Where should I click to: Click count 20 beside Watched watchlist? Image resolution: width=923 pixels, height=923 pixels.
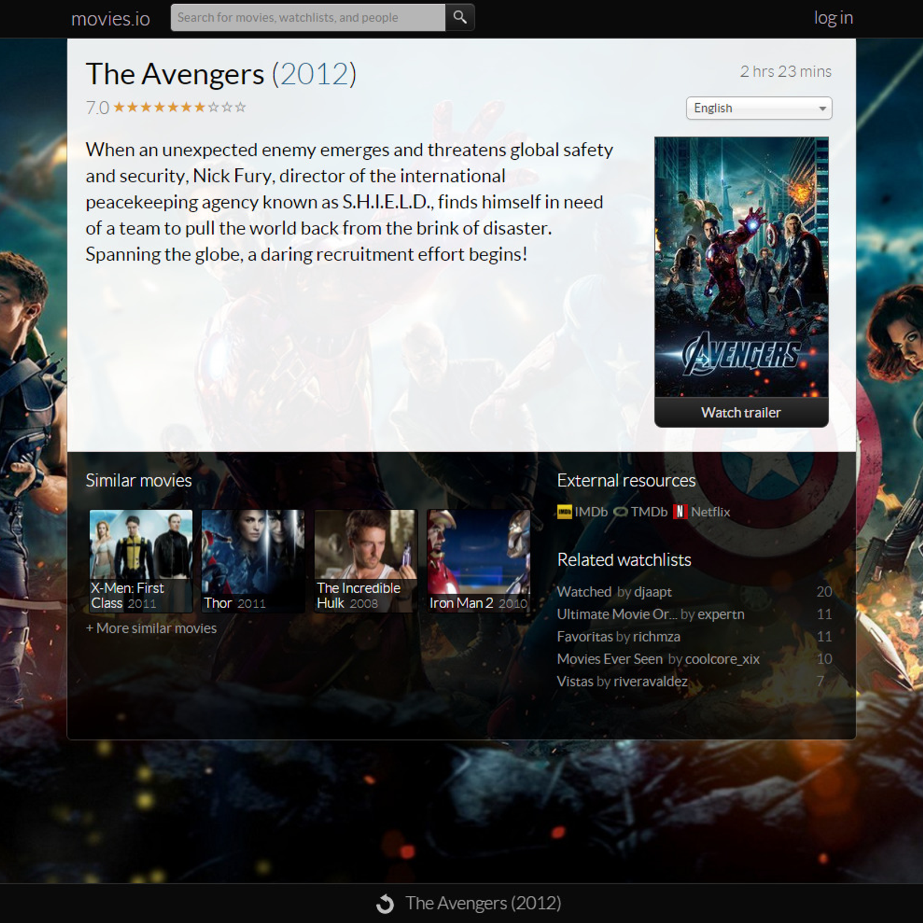coord(824,592)
